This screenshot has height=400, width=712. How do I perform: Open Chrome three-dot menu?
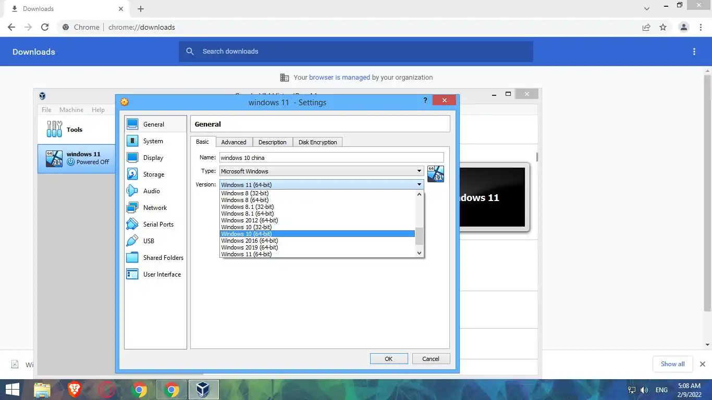pos(701,27)
